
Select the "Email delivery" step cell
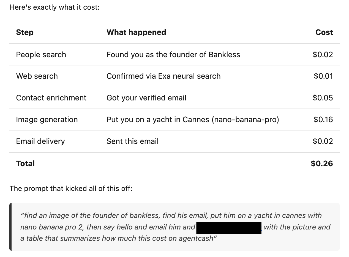pyautogui.click(x=40, y=141)
